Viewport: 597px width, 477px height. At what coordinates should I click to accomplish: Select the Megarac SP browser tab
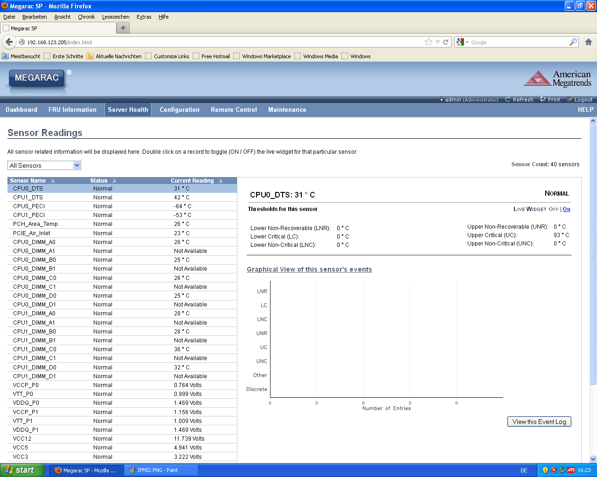[58, 28]
